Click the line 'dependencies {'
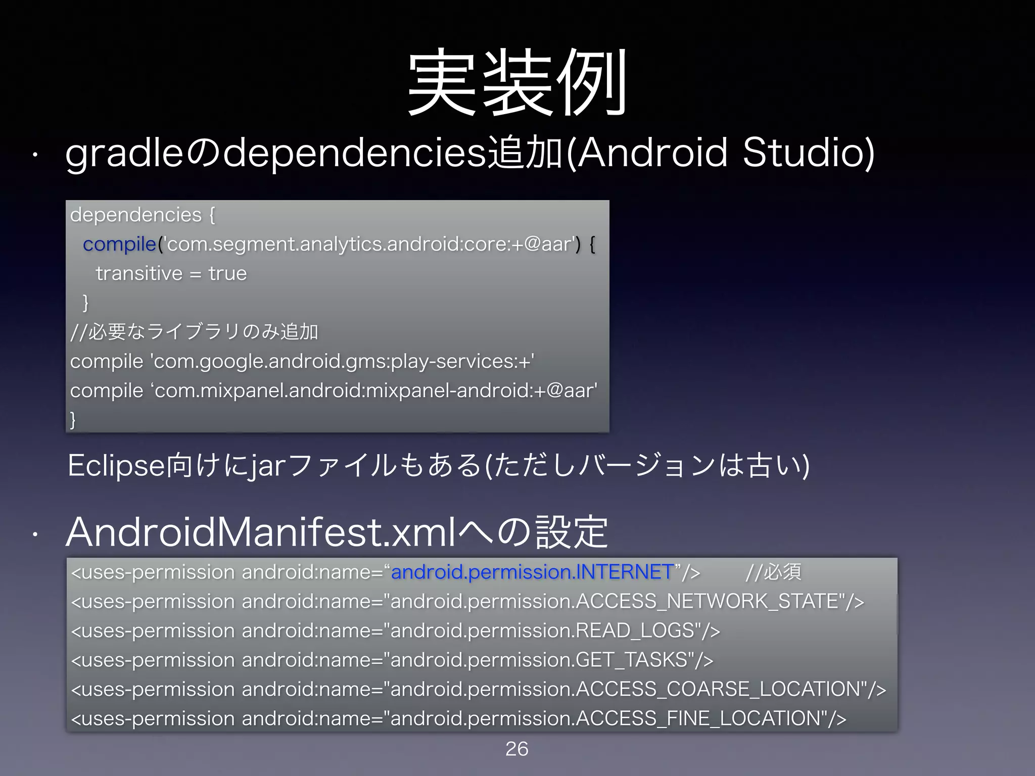 tap(143, 215)
